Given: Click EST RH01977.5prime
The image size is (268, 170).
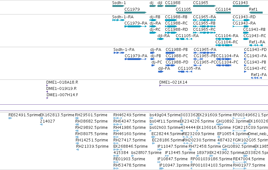Looking at the screenshot, I should (239, 168).
